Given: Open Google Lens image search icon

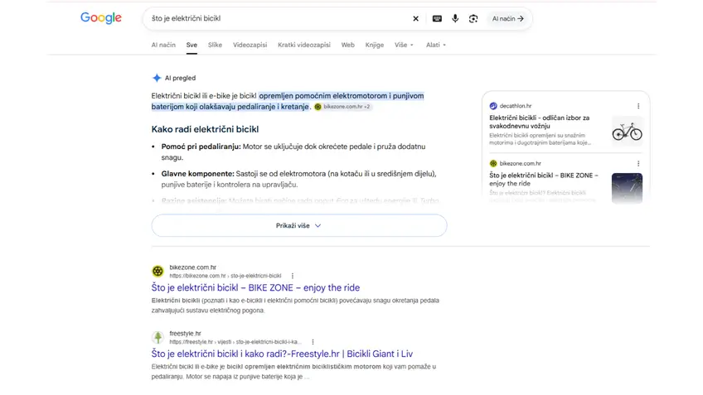Looking at the screenshot, I should tap(473, 19).
